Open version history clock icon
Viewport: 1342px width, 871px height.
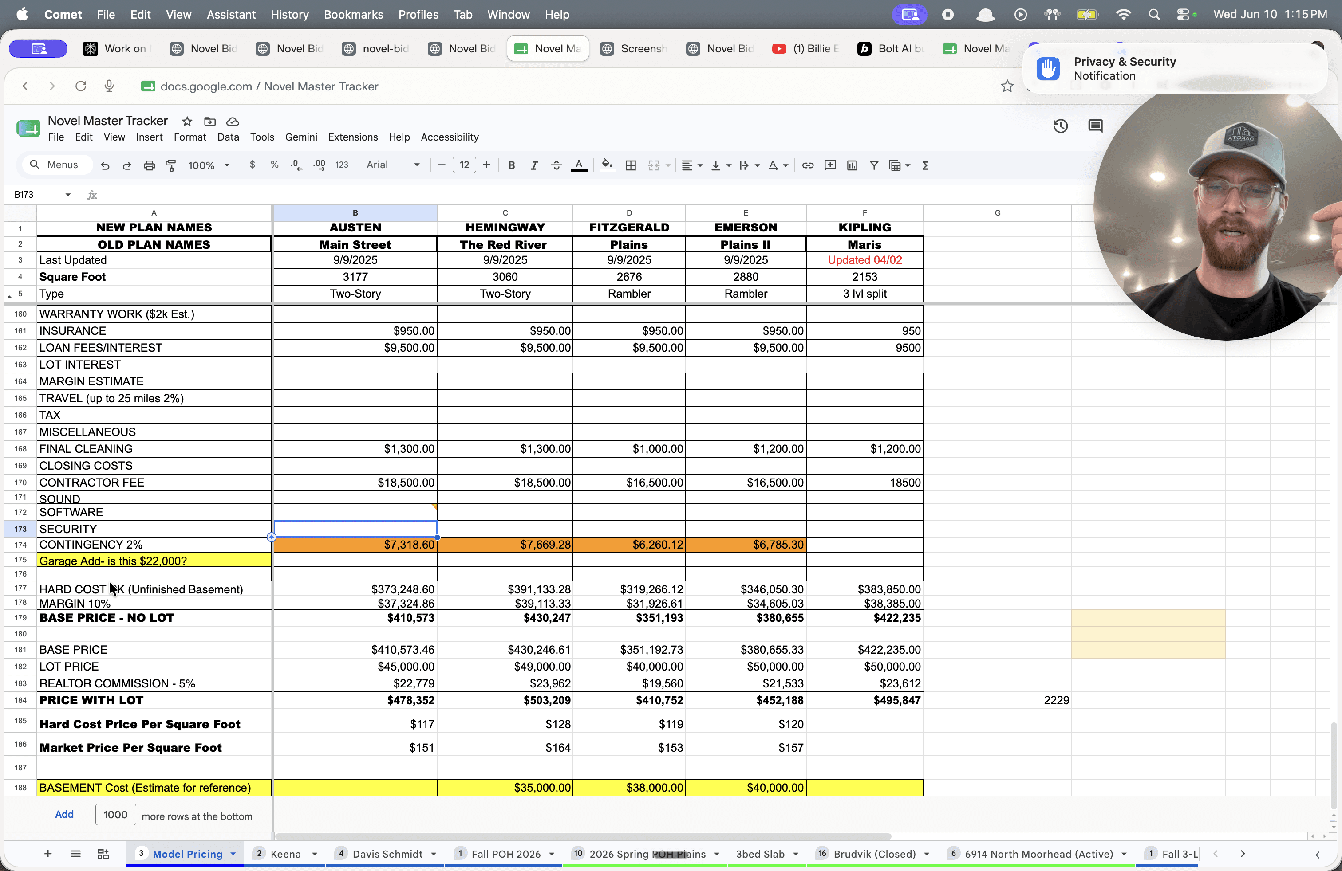point(1061,126)
